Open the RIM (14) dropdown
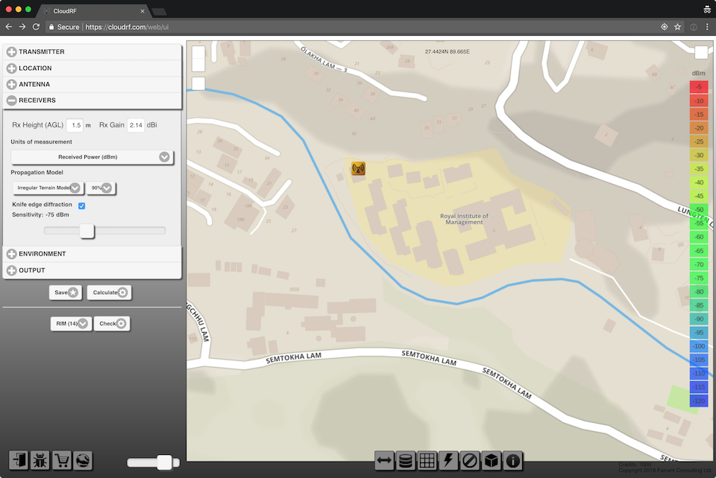 [71, 323]
